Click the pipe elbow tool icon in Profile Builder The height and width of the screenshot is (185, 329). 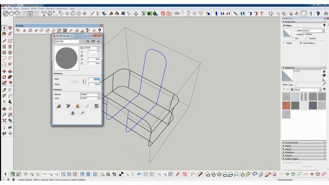click(x=68, y=106)
